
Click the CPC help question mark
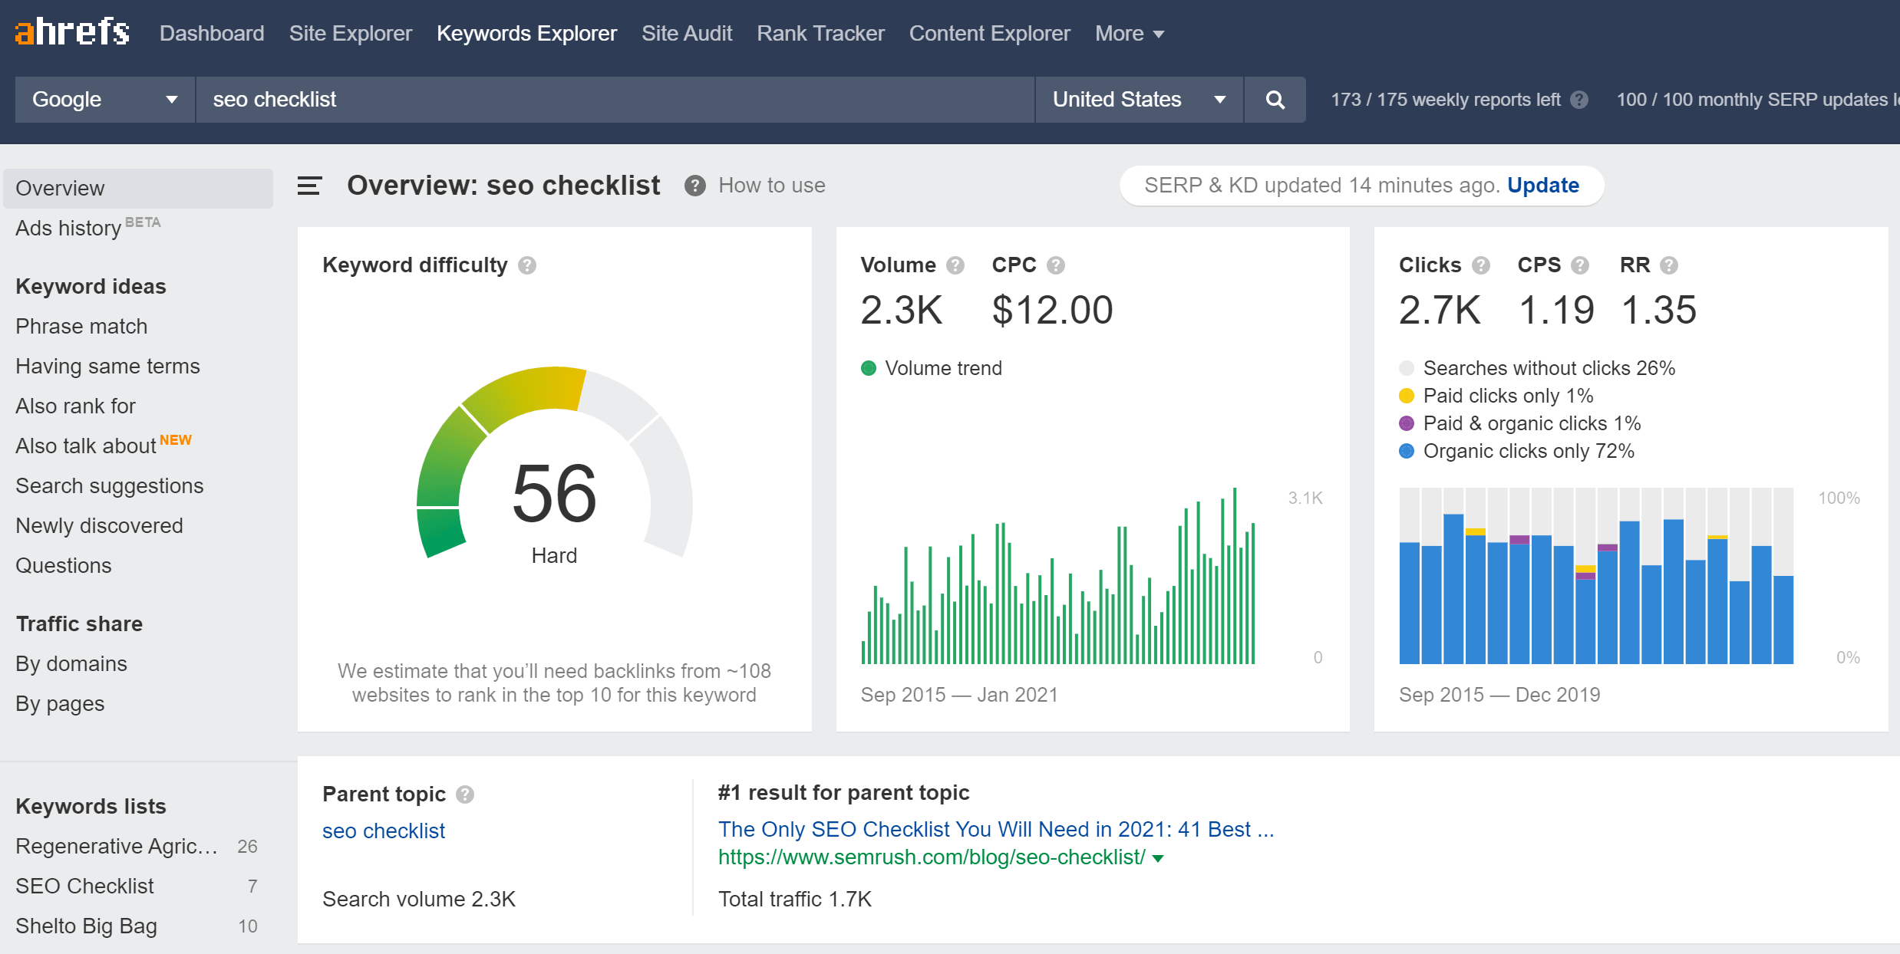coord(1056,265)
